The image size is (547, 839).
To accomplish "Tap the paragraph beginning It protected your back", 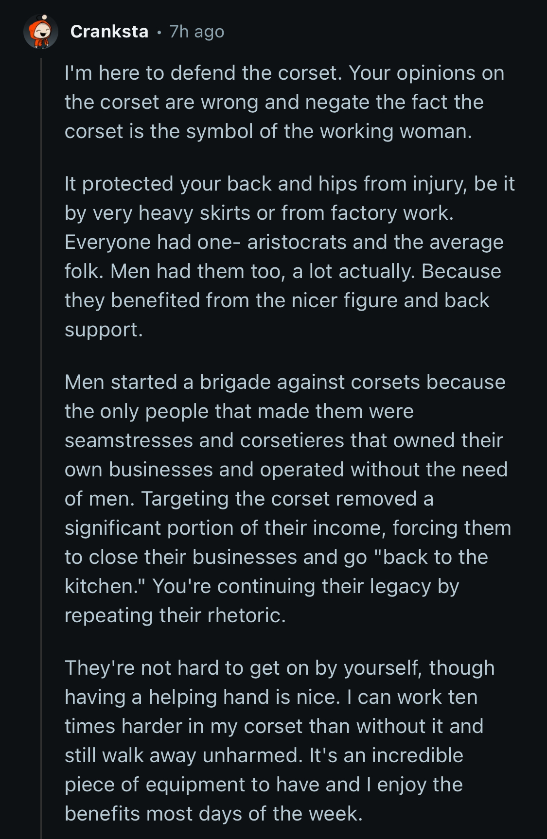I will (289, 257).
